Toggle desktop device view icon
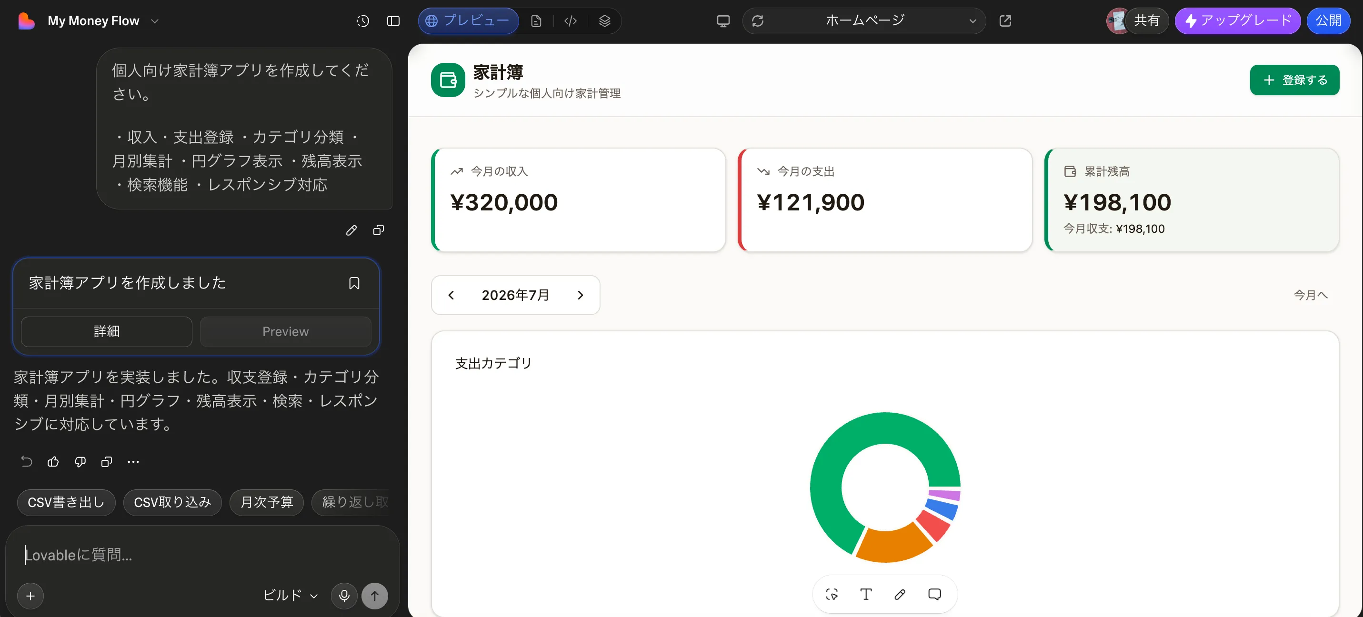The width and height of the screenshot is (1363, 617). coord(723,21)
